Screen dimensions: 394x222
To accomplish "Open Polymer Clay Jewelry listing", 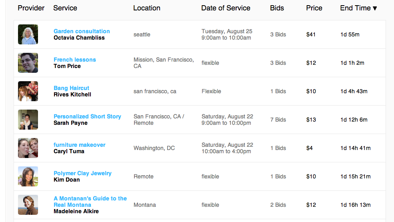I will pos(82,173).
